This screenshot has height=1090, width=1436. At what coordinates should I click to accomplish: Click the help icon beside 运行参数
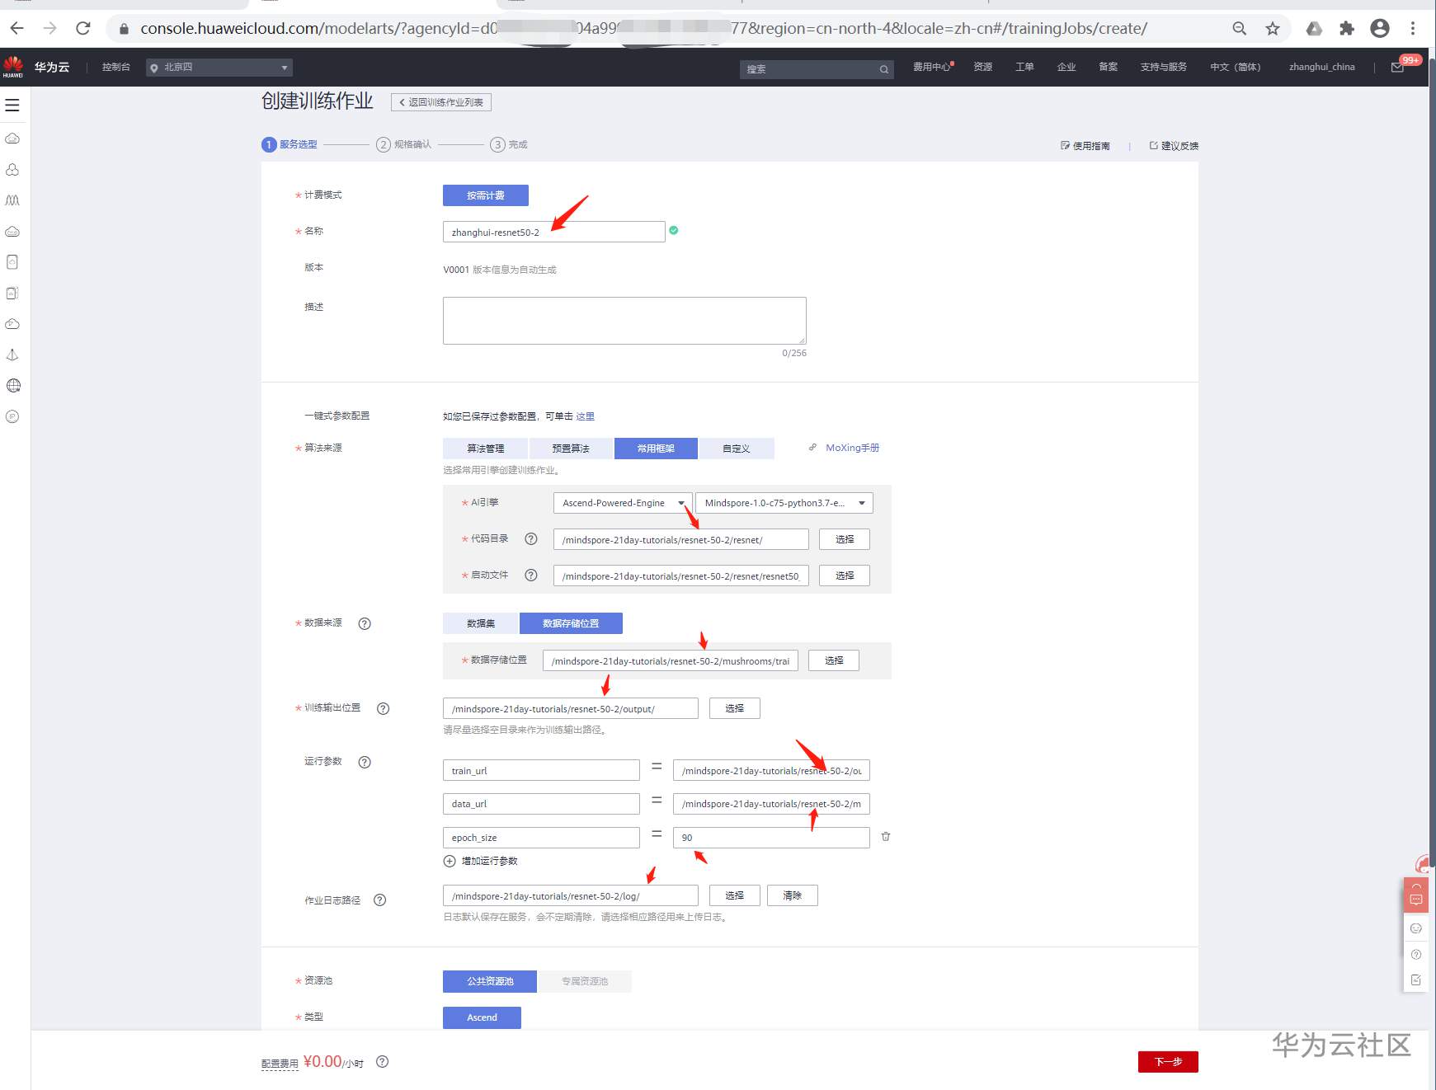point(365,762)
